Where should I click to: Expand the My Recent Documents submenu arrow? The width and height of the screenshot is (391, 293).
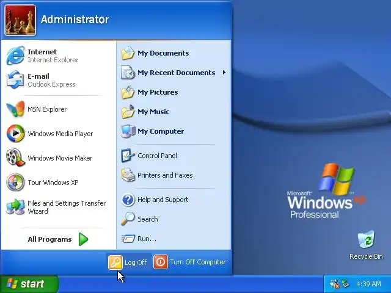224,73
